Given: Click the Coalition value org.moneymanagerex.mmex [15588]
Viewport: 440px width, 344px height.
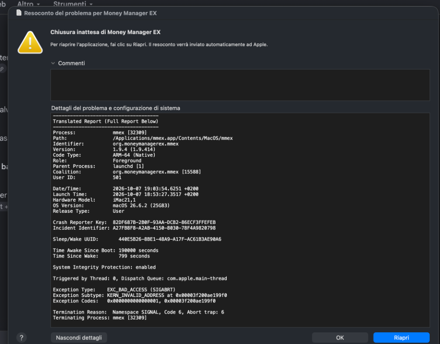Looking at the screenshot, I should (157, 172).
